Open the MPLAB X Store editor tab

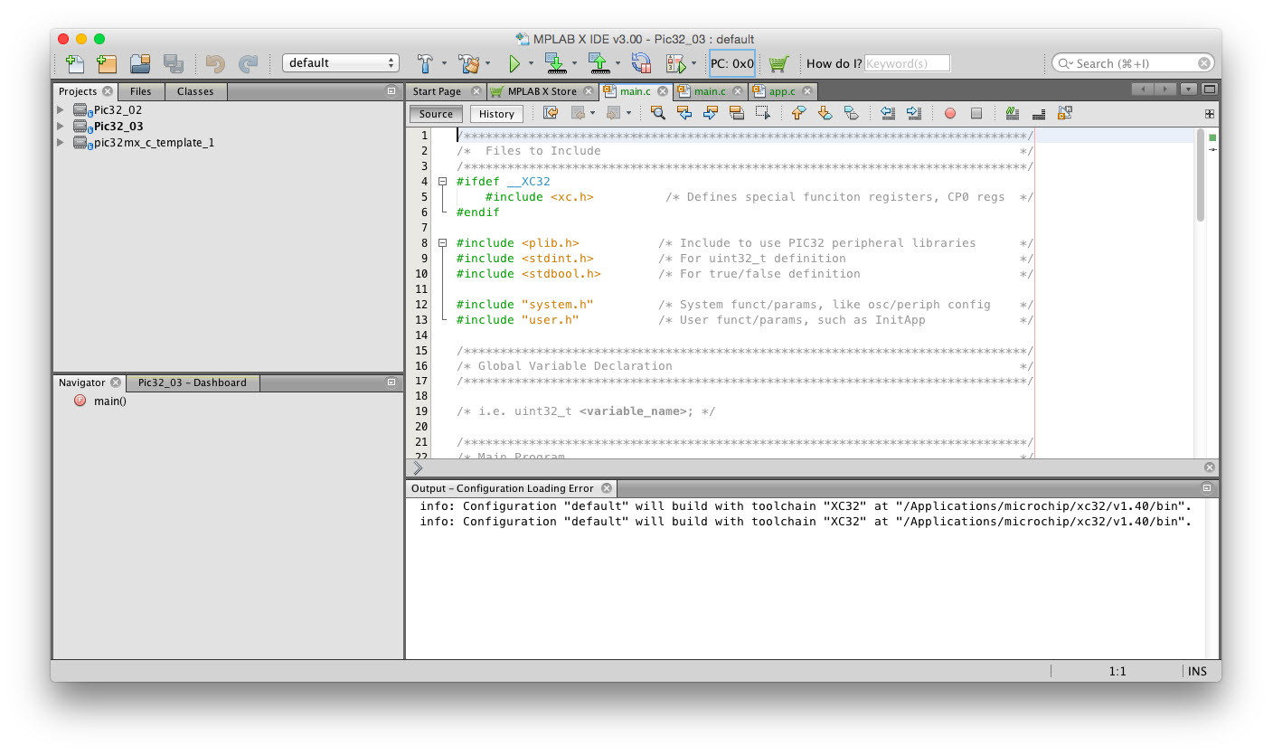(542, 91)
